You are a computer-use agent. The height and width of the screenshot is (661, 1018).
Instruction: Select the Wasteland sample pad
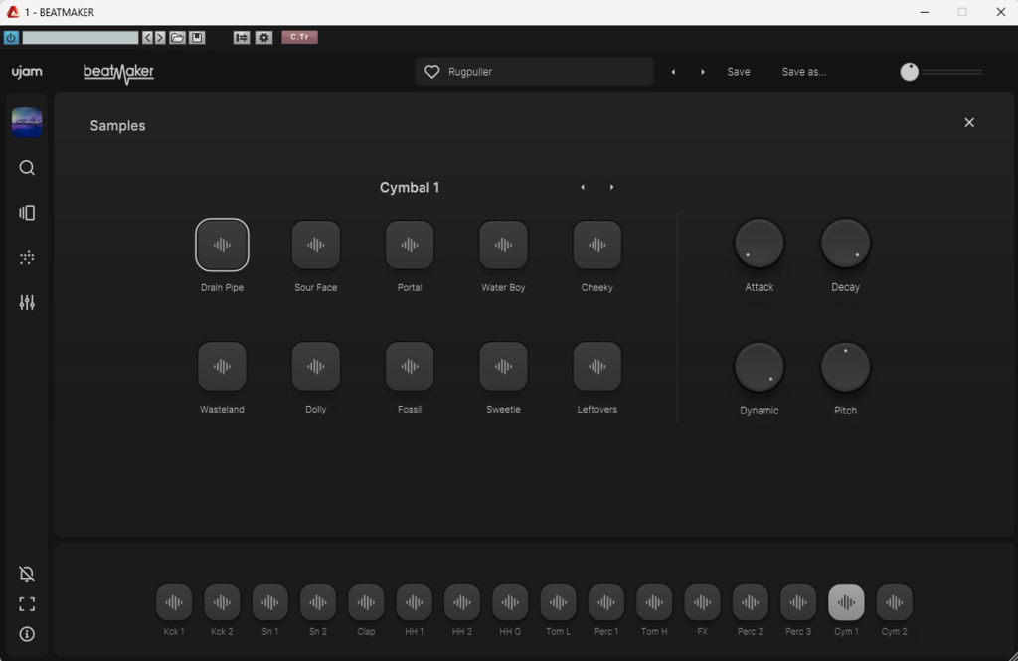tap(222, 366)
